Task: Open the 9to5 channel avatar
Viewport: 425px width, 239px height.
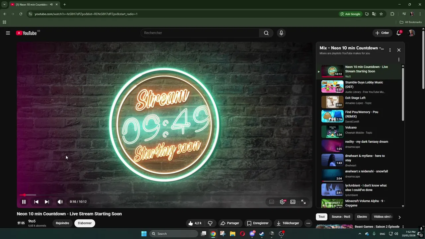Action: tap(21, 223)
